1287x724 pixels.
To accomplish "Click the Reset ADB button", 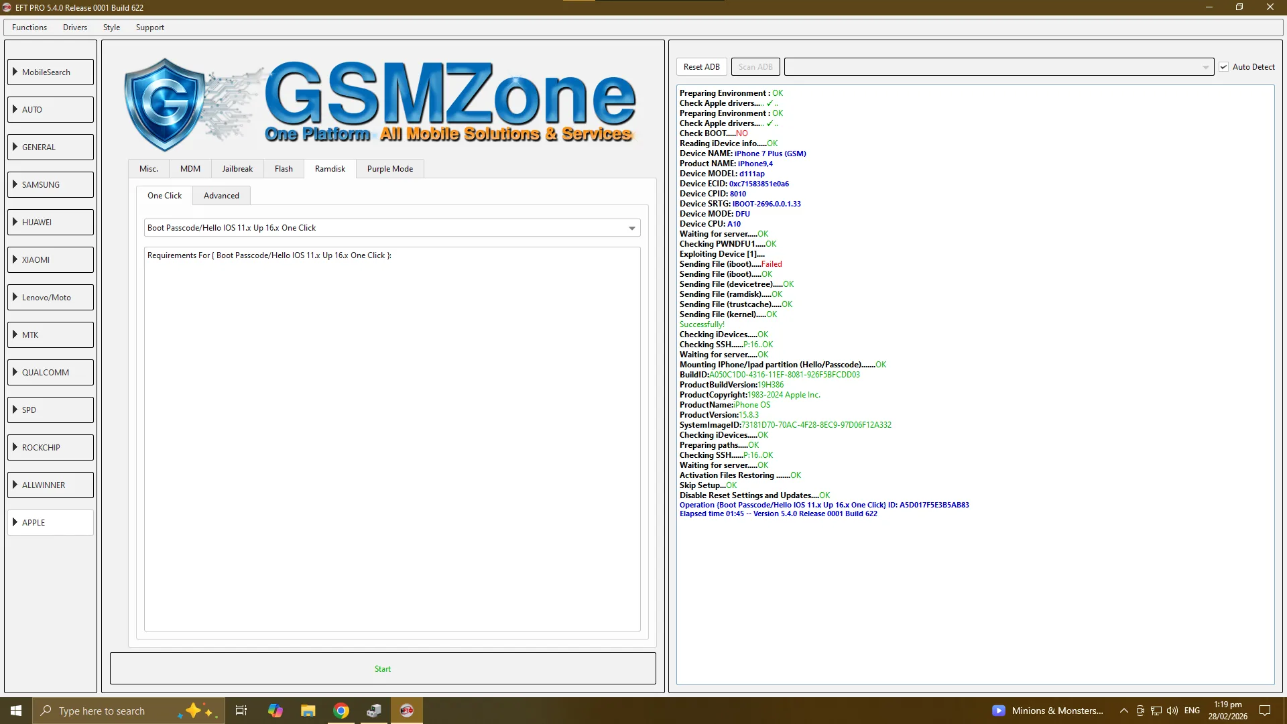I will [701, 67].
